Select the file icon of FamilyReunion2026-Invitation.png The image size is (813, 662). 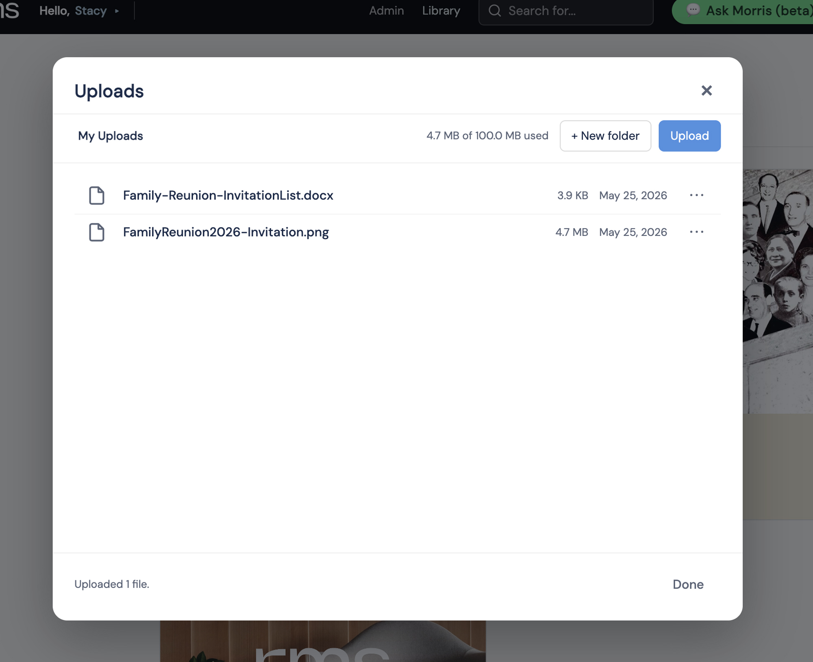point(97,232)
